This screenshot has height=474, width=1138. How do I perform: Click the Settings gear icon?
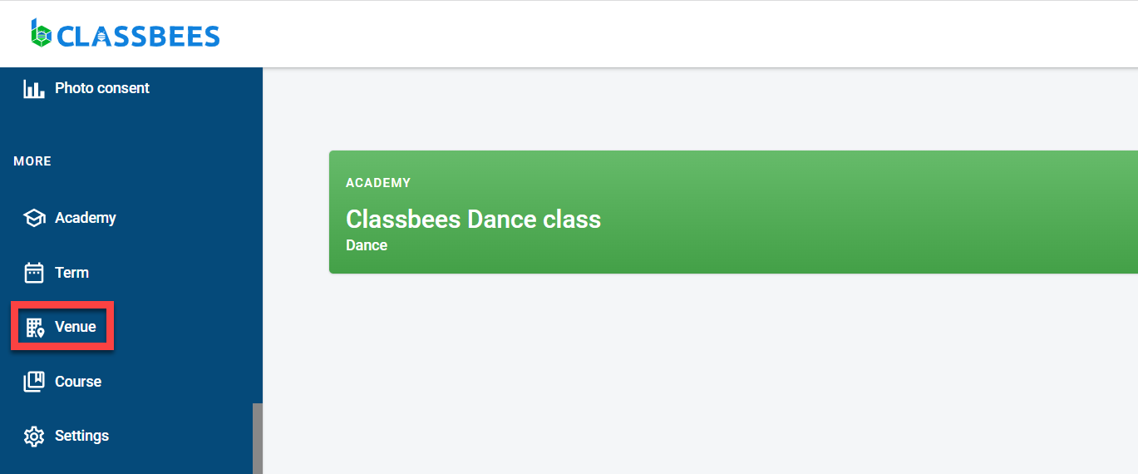tap(34, 437)
